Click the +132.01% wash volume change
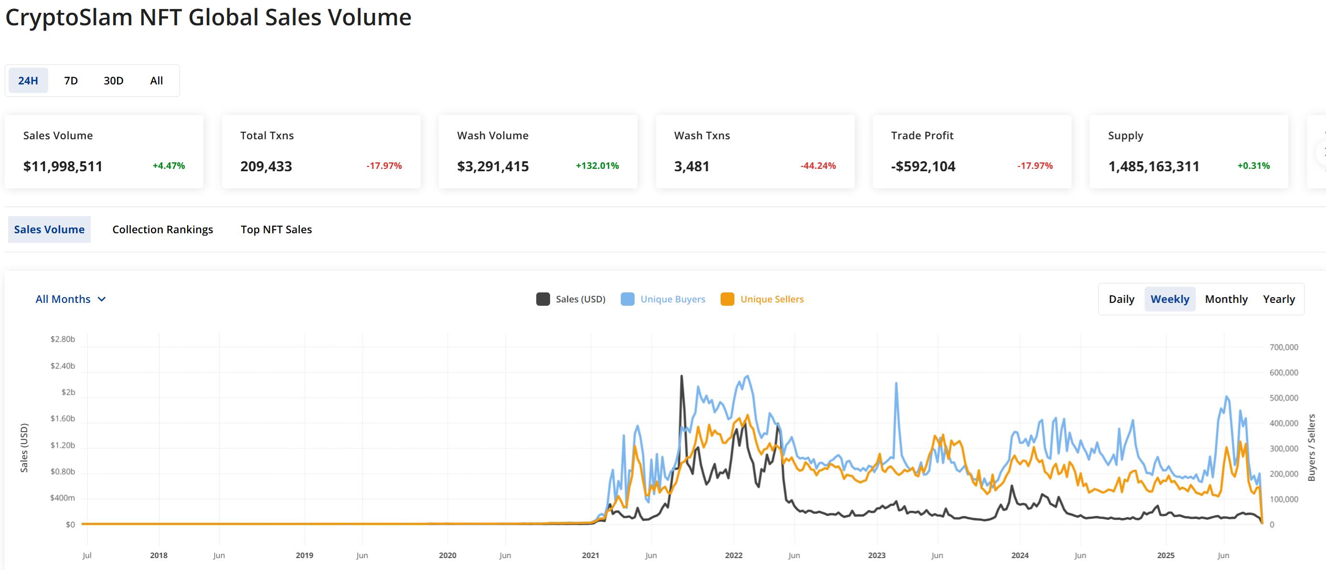Screen dimensions: 1326x570 (x=597, y=166)
